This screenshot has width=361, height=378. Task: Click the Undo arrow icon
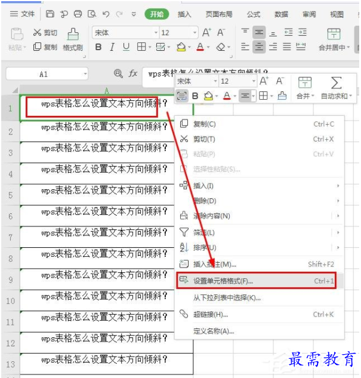tap(106, 14)
